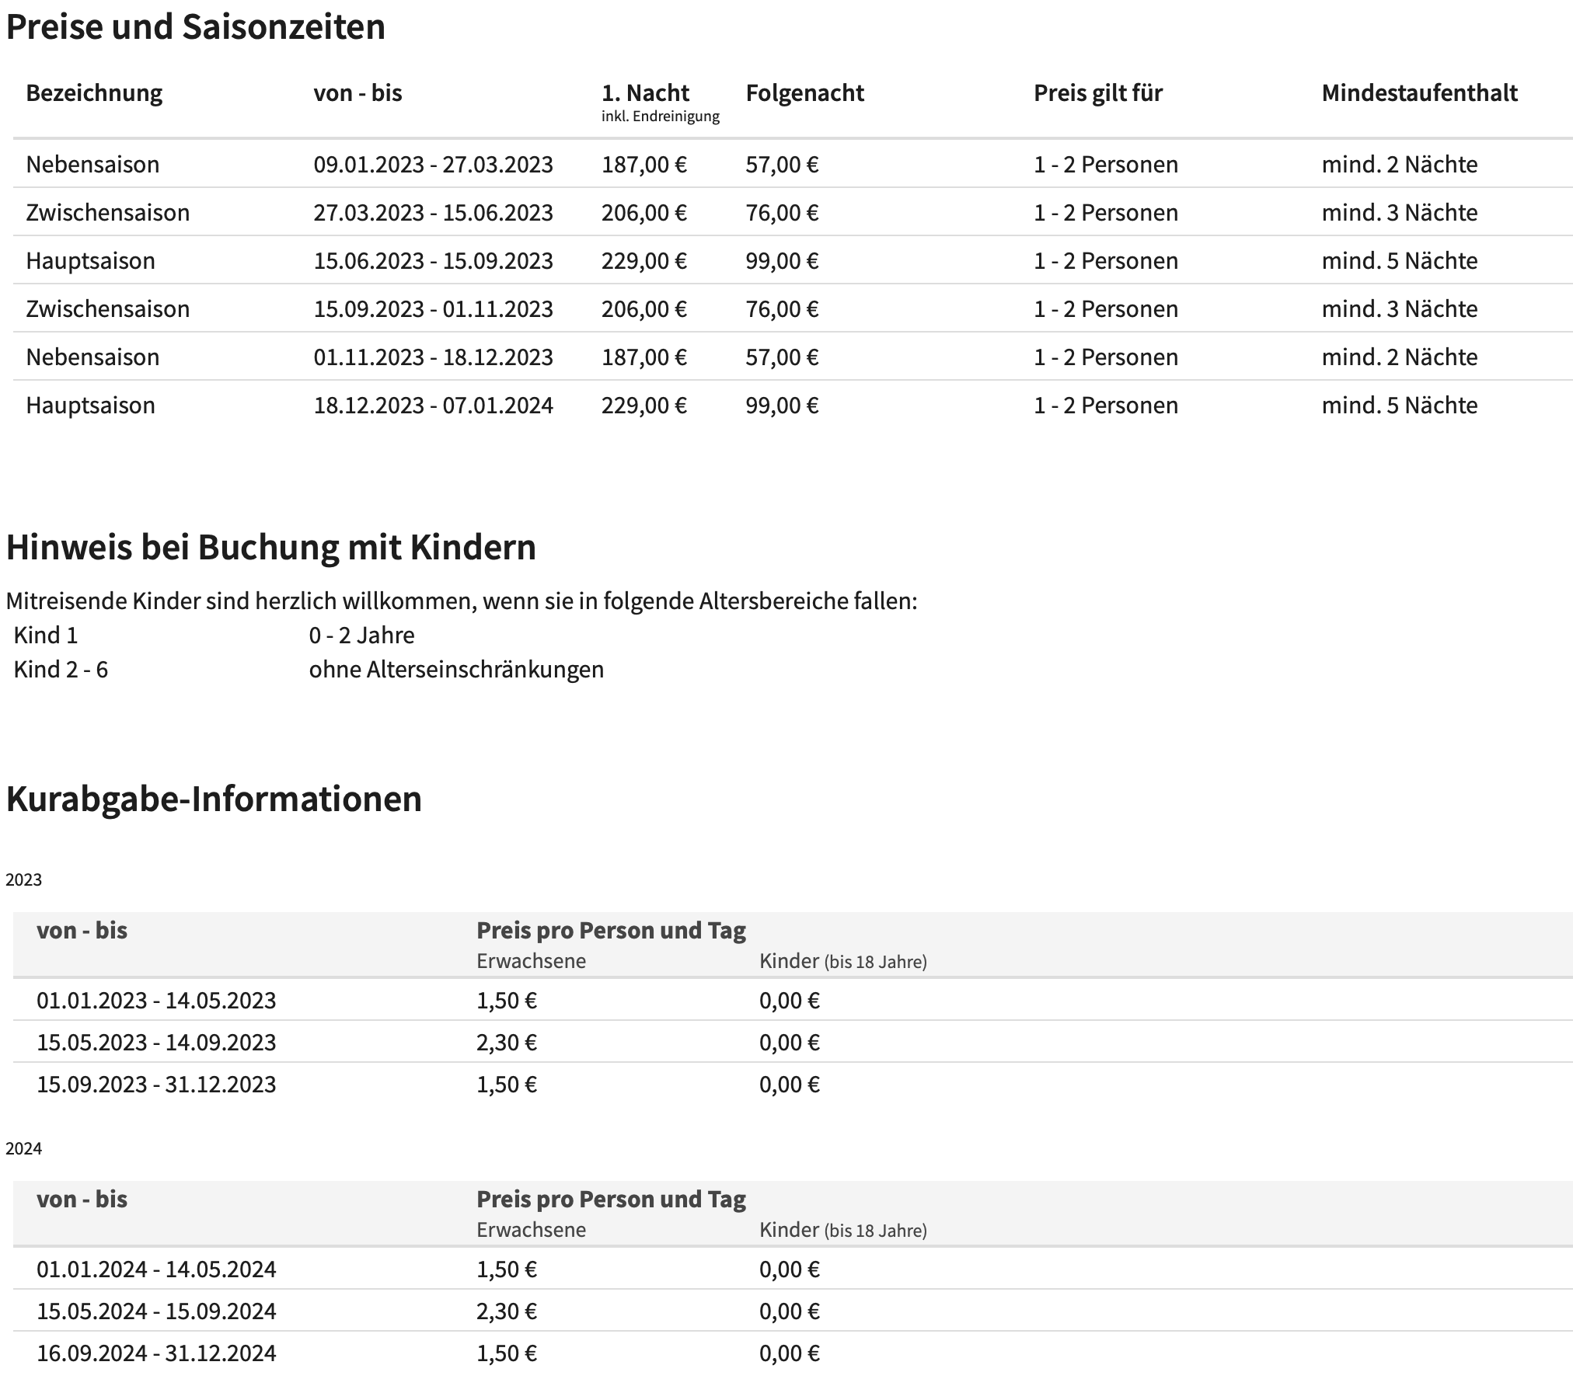Screen dimensions: 1573x1400
Task: Click the 'Hinweis bei Buchung mit Kindern' heading
Action: [270, 548]
